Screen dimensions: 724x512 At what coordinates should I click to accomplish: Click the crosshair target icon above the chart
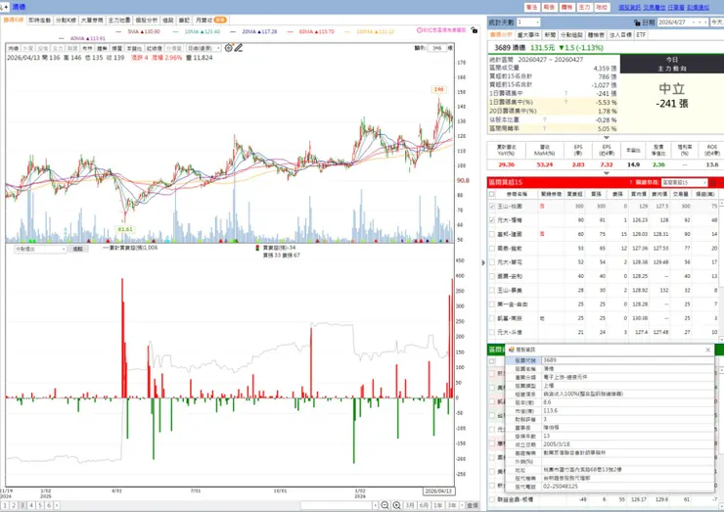coord(229,48)
